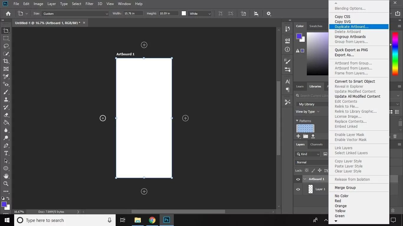Select the Lasso tool
Screen dimensions: 403x226
point(6,46)
